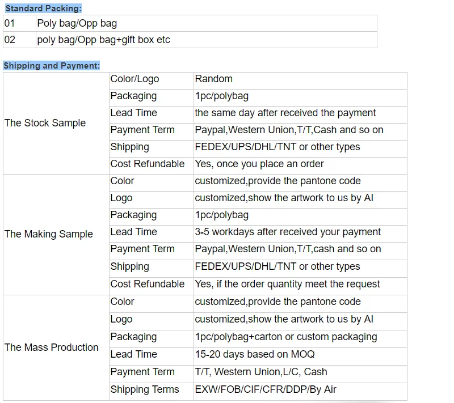
Task: Select "3-5 workdays after received your payment" cell
Action: click(x=287, y=232)
